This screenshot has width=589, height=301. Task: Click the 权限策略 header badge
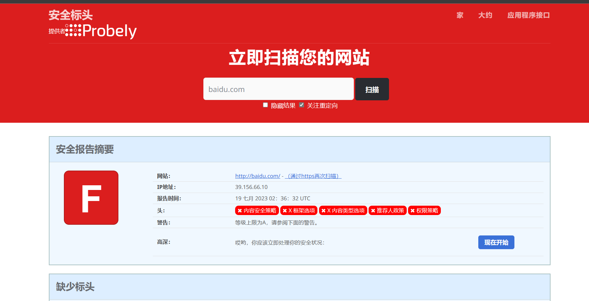click(x=424, y=210)
